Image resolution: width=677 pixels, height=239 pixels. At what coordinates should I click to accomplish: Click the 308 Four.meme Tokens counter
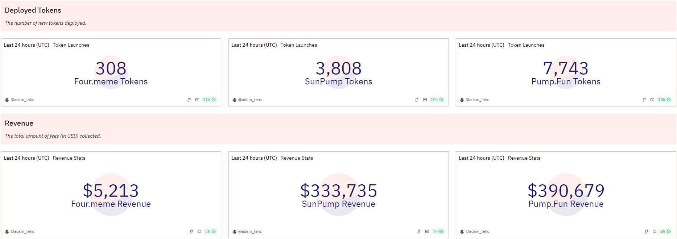[x=111, y=69]
